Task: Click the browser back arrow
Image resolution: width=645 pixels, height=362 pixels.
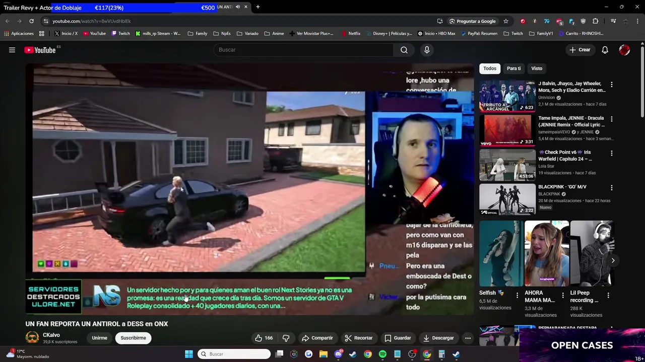Action: tap(7, 21)
